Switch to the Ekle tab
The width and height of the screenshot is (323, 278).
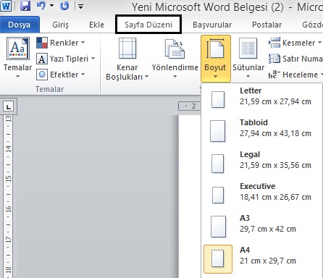(96, 25)
